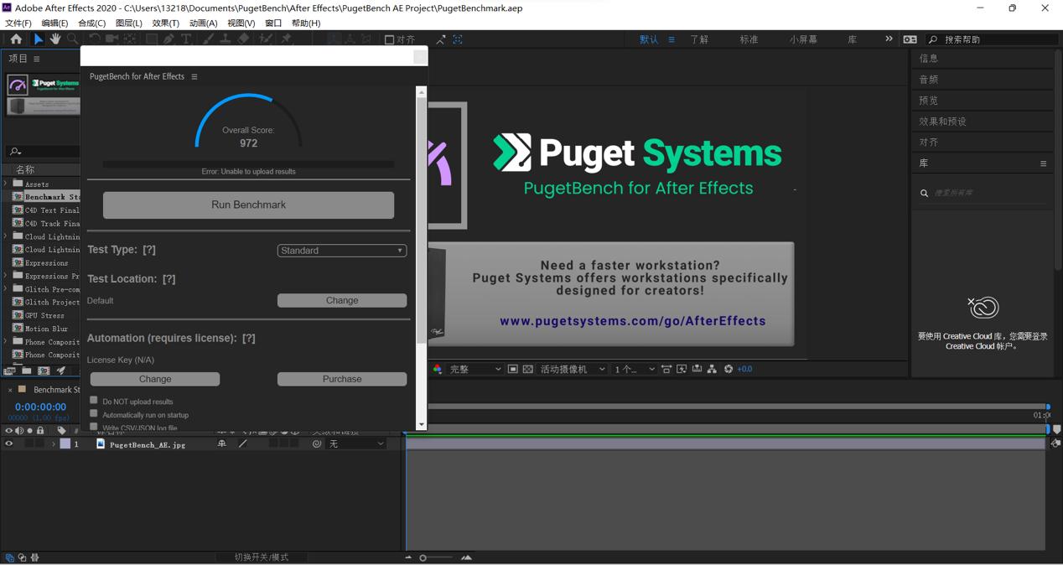Open the active camera view dropdown
This screenshot has height=565, width=1063.
pos(573,369)
